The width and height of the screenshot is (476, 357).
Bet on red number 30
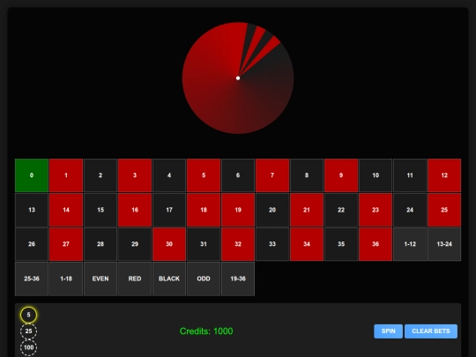(169, 244)
